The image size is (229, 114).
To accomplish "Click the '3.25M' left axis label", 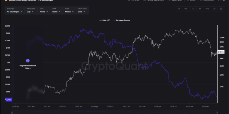I will coord(7,26).
